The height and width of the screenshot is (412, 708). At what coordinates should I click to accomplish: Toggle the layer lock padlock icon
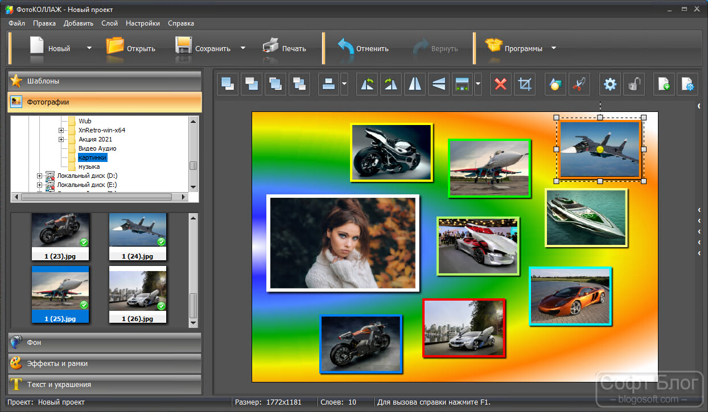[x=633, y=85]
